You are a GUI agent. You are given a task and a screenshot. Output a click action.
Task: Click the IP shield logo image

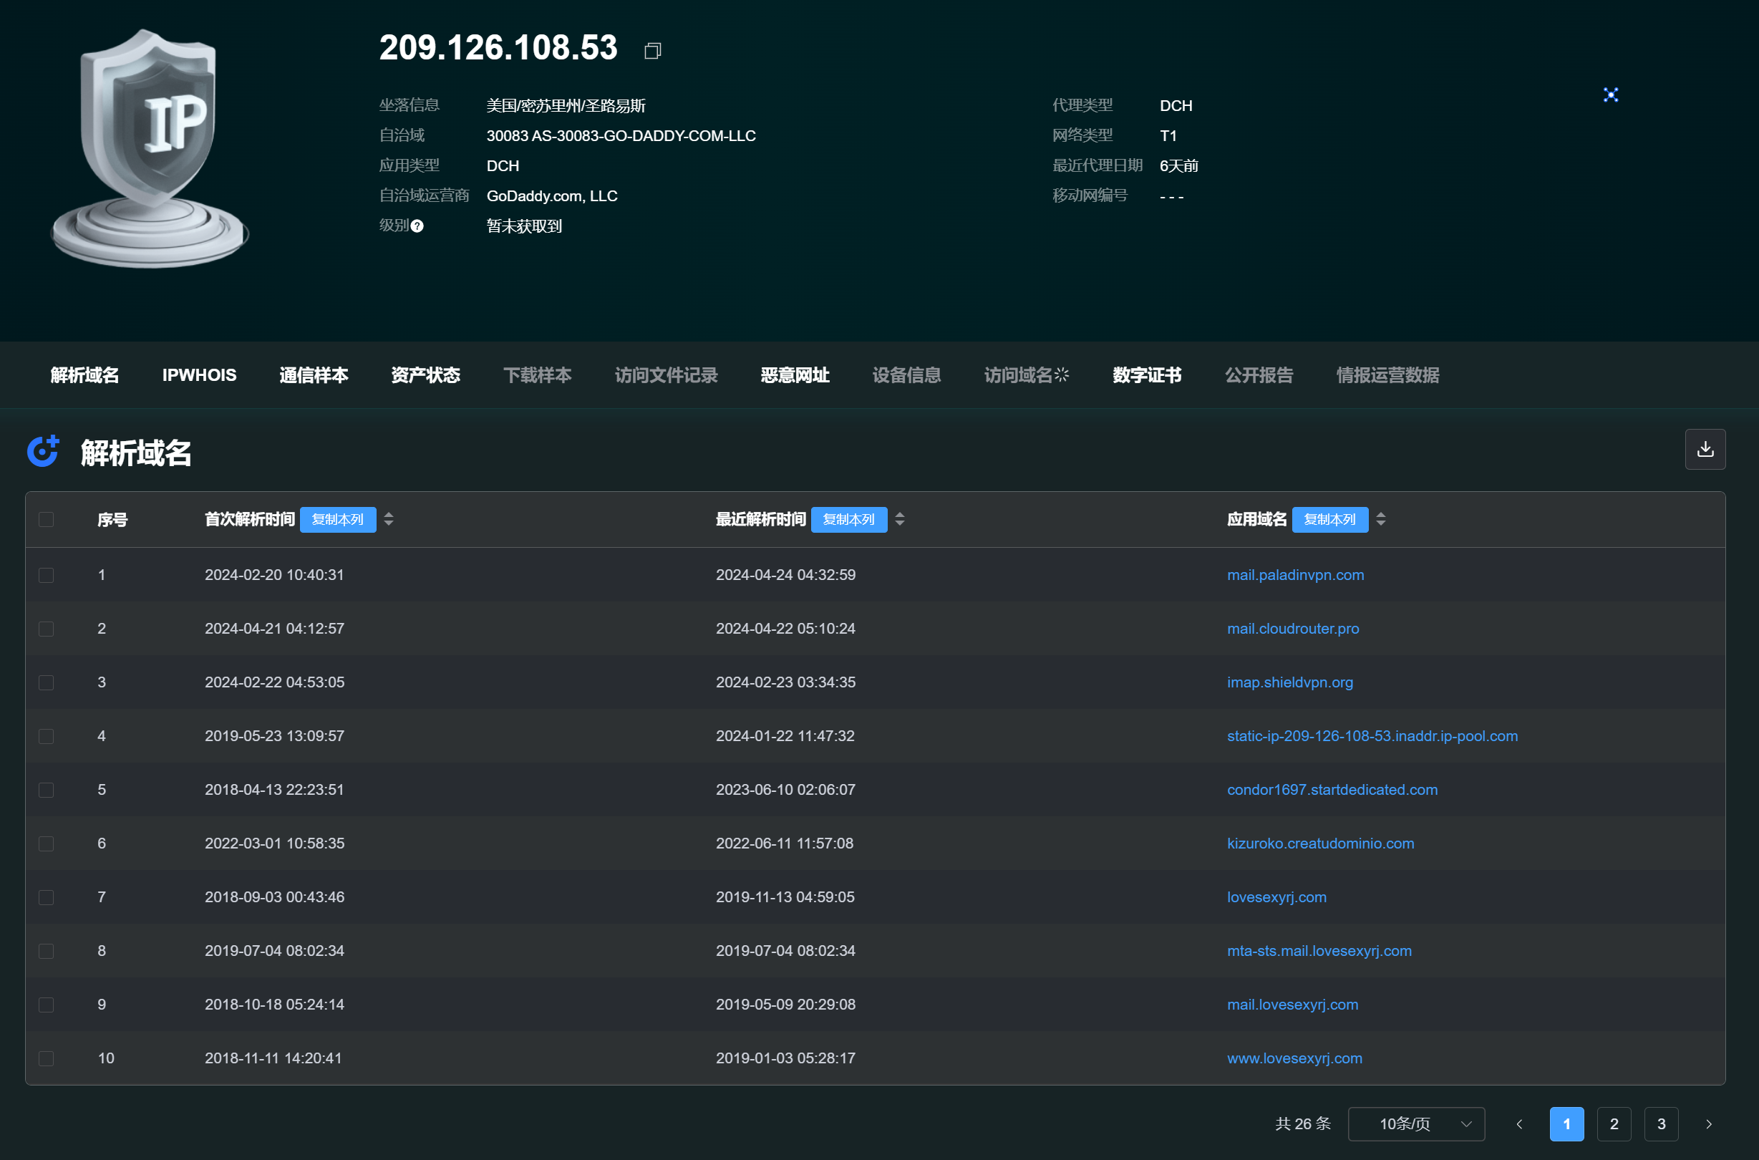coord(150,148)
